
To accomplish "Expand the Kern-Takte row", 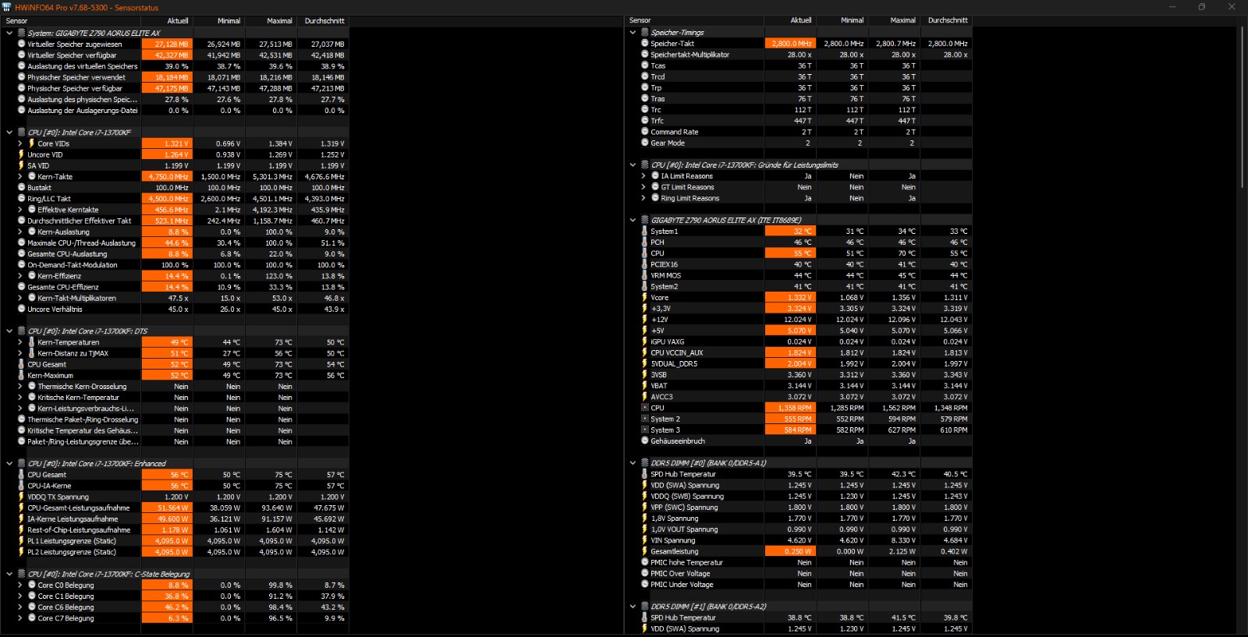I will point(20,177).
